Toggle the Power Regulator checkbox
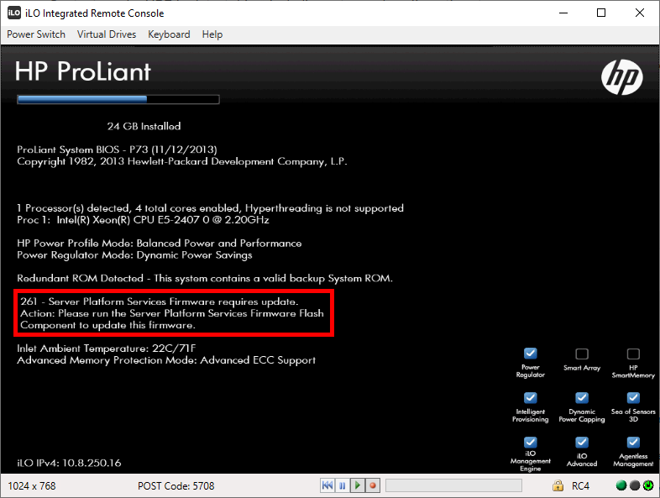The image size is (660, 498). (x=530, y=354)
